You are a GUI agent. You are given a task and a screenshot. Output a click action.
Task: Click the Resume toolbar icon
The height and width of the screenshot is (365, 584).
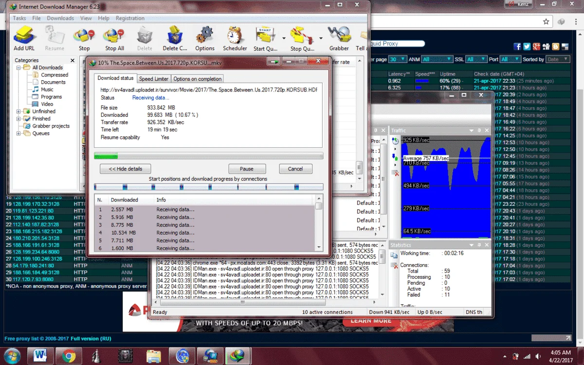pyautogui.click(x=55, y=39)
